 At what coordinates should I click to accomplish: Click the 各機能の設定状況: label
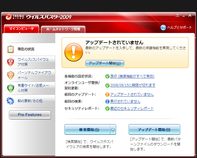pos(78,76)
